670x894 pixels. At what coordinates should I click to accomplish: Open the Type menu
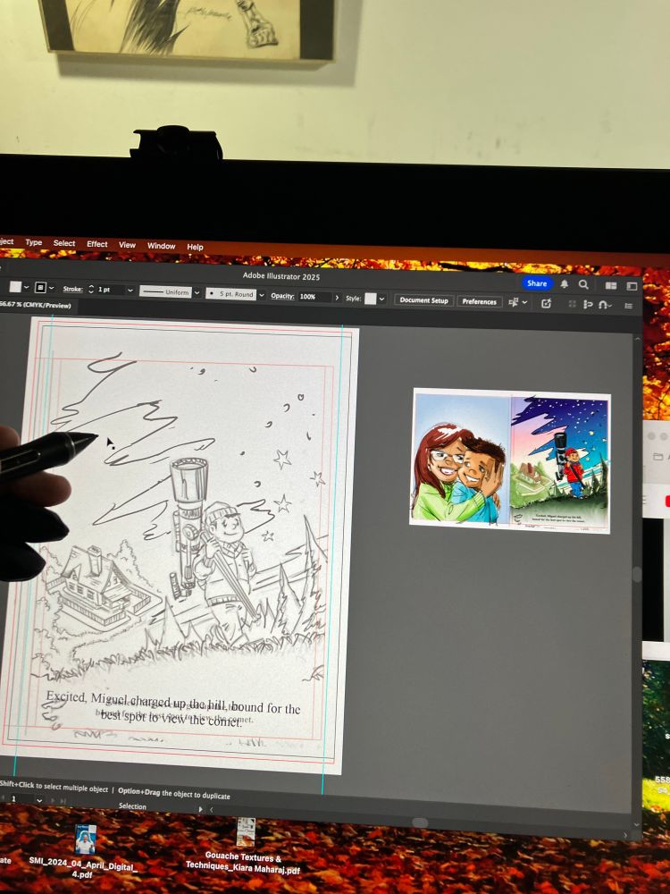[34, 242]
